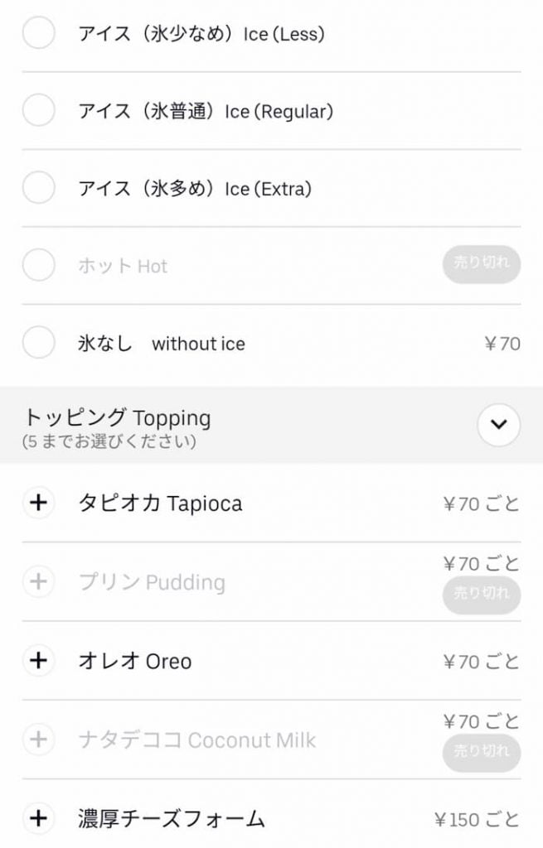Tap plus icon beside Coconut Milk

(x=38, y=739)
